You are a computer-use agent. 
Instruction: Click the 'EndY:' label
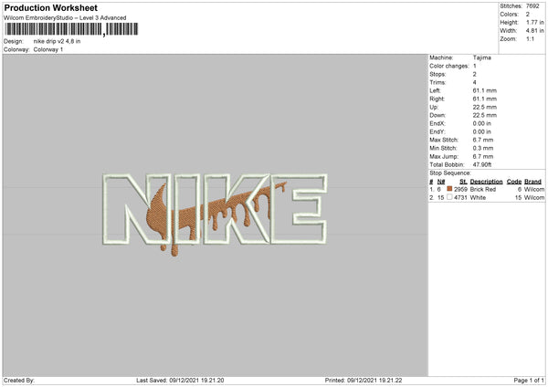[x=437, y=131]
